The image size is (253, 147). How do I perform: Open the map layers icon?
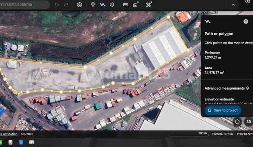point(112,5)
